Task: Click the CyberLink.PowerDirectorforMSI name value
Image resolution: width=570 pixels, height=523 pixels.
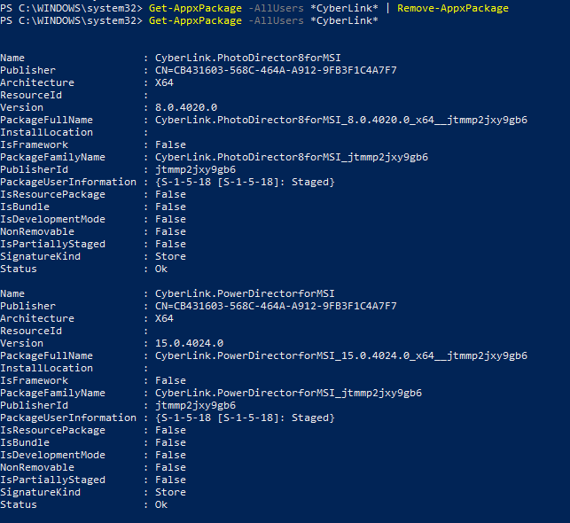Action: pos(245,293)
